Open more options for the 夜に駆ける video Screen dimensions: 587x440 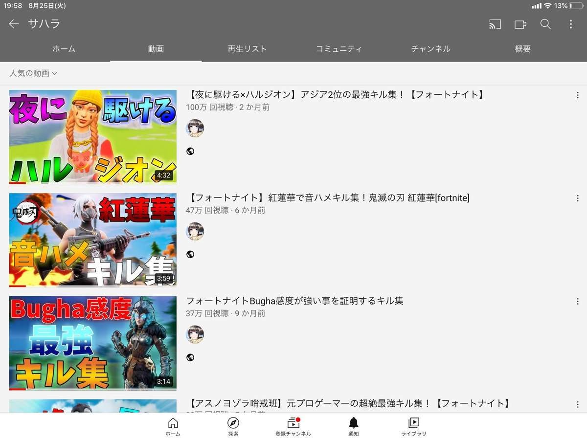pos(577,95)
